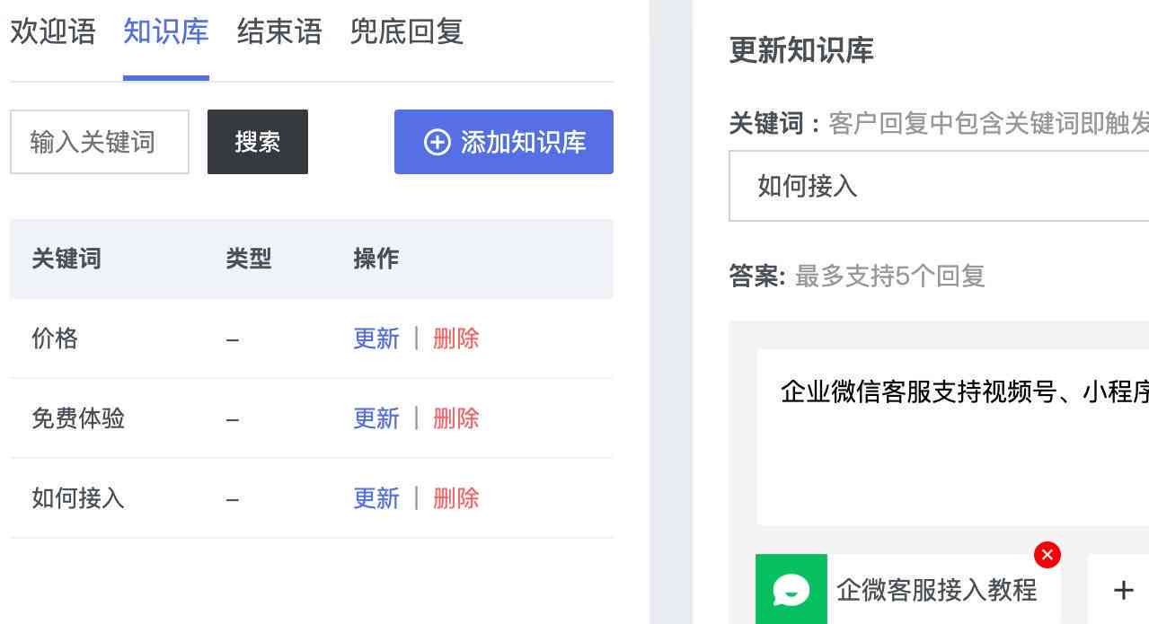Select the 价格 keyword cell
The width and height of the screenshot is (1149, 624).
55,338
